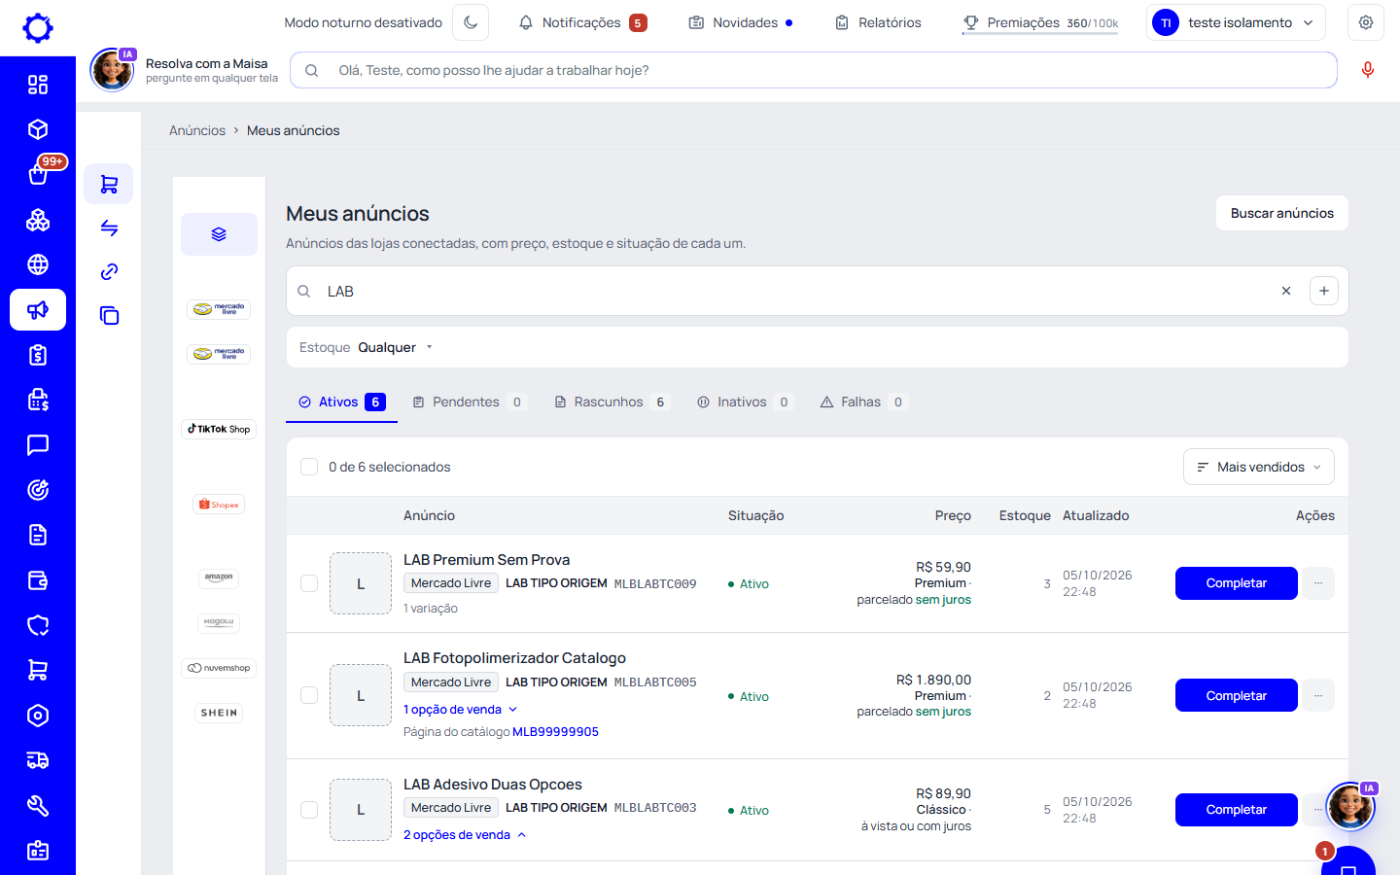
Task: Open chat bubble icon in sidebar
Action: coord(38,445)
